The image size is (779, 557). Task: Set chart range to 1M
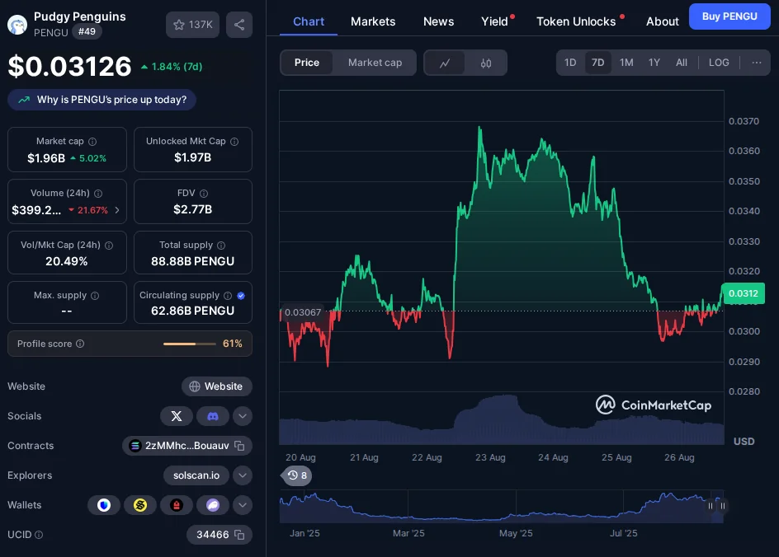click(x=626, y=63)
